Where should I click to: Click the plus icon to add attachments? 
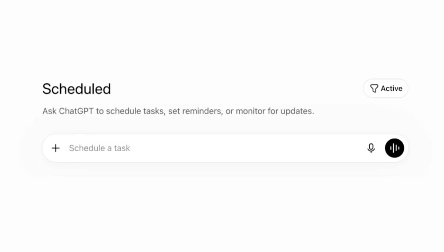[x=55, y=148]
